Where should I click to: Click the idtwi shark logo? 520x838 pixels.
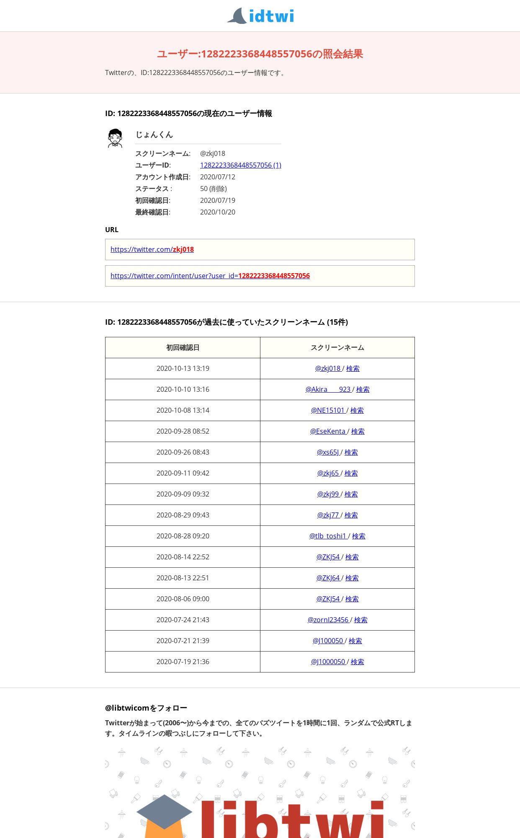pyautogui.click(x=260, y=16)
